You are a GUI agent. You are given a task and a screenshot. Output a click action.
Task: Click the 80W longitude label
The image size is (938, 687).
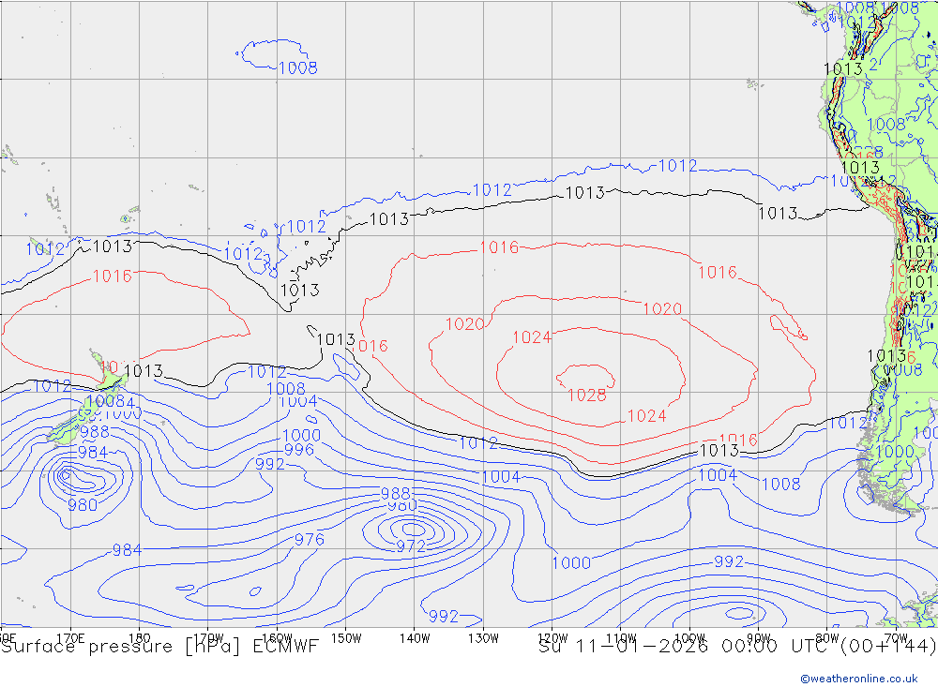(827, 638)
